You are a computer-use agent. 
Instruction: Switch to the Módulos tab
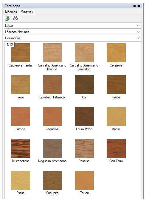click(11, 12)
